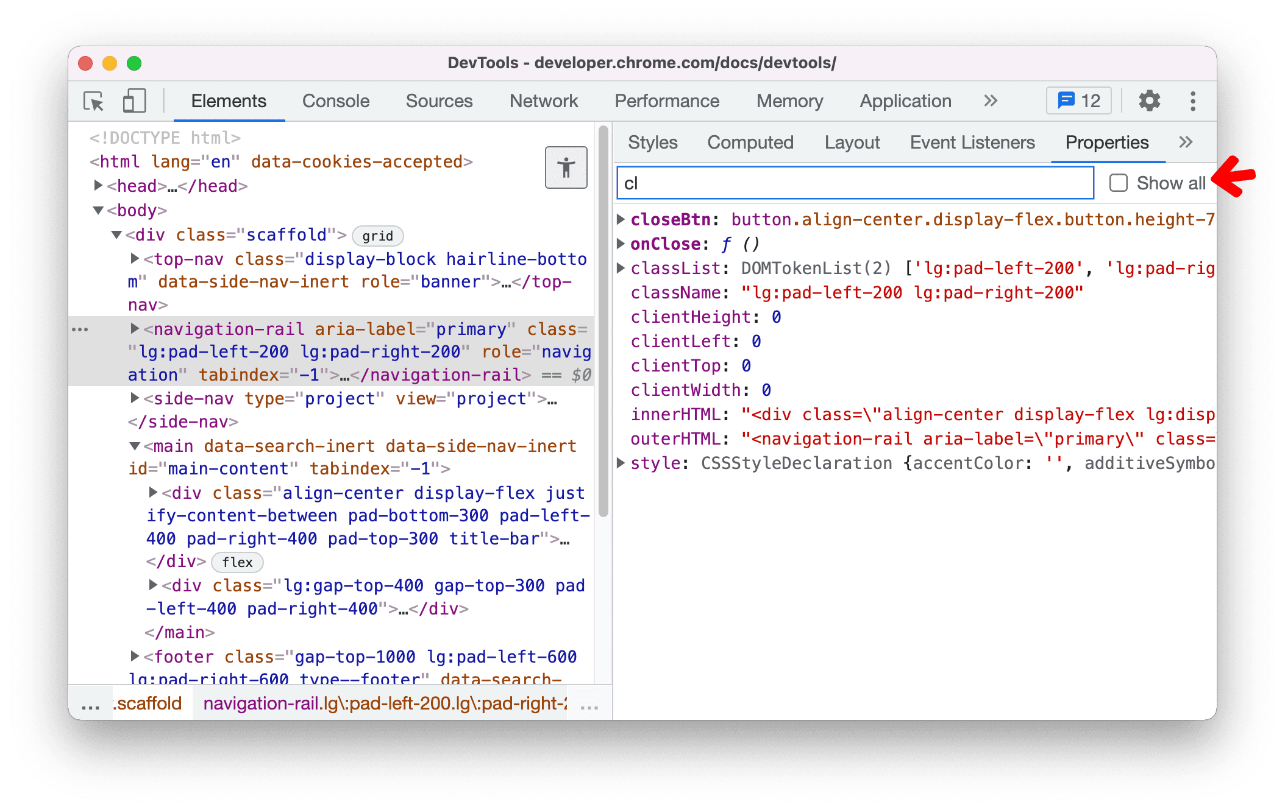This screenshot has height=810, width=1285.
Task: Expand the closeBtn button property
Action: 622,219
